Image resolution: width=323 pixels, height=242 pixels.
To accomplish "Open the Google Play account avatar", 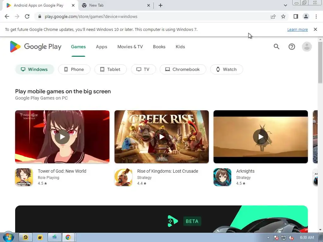I will pyautogui.click(x=307, y=47).
